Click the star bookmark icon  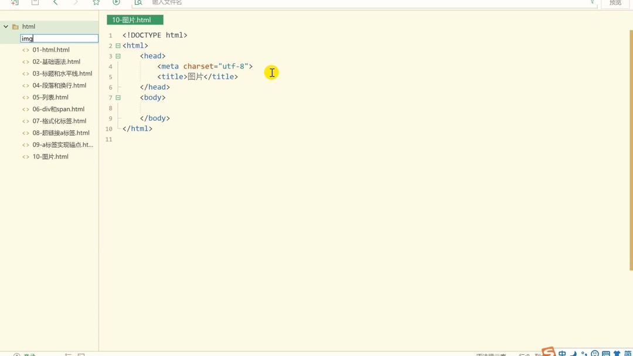(x=96, y=3)
